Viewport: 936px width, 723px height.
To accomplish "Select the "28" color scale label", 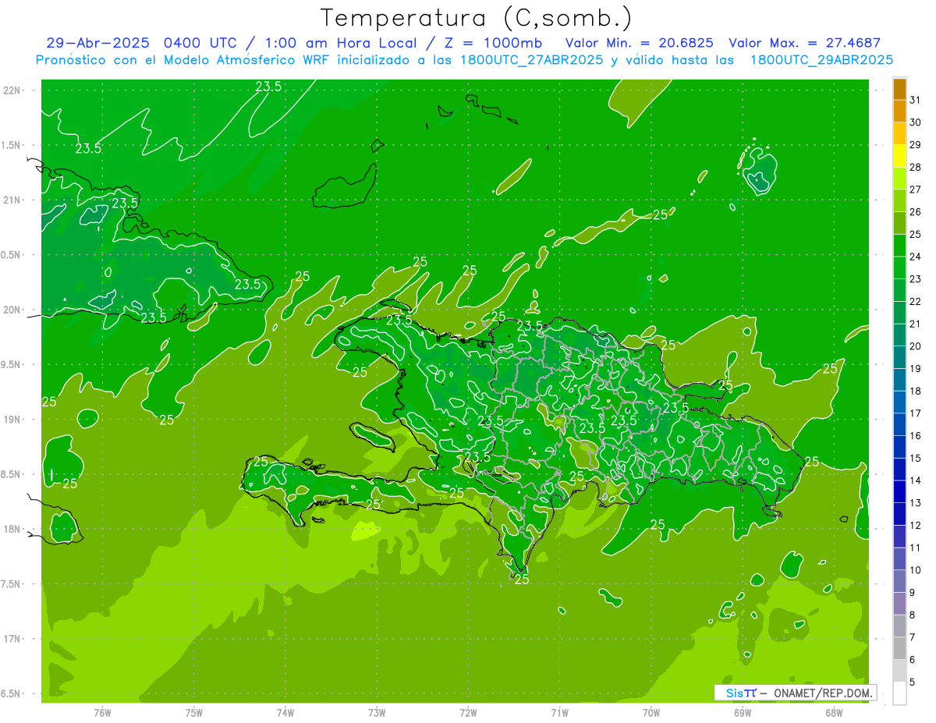I will tap(916, 167).
